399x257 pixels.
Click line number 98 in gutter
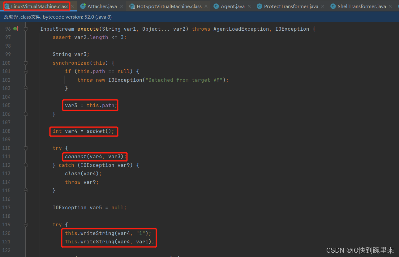(x=8, y=46)
